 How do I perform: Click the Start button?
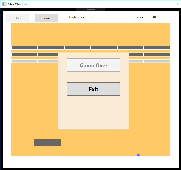coord(17,18)
